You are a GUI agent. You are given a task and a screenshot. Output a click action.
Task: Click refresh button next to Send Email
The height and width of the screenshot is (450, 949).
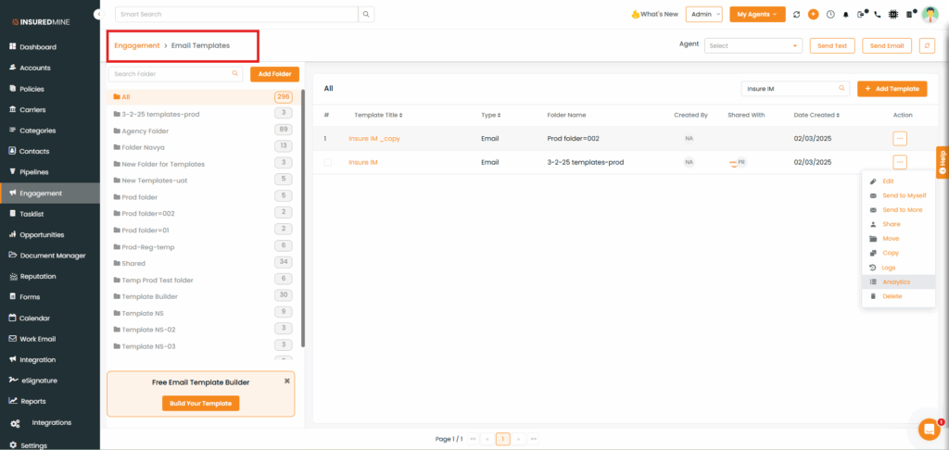[927, 45]
